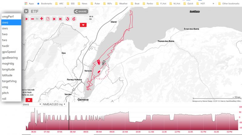
Task: Open the ARC bookmarks folder
Action: tap(59, 3)
